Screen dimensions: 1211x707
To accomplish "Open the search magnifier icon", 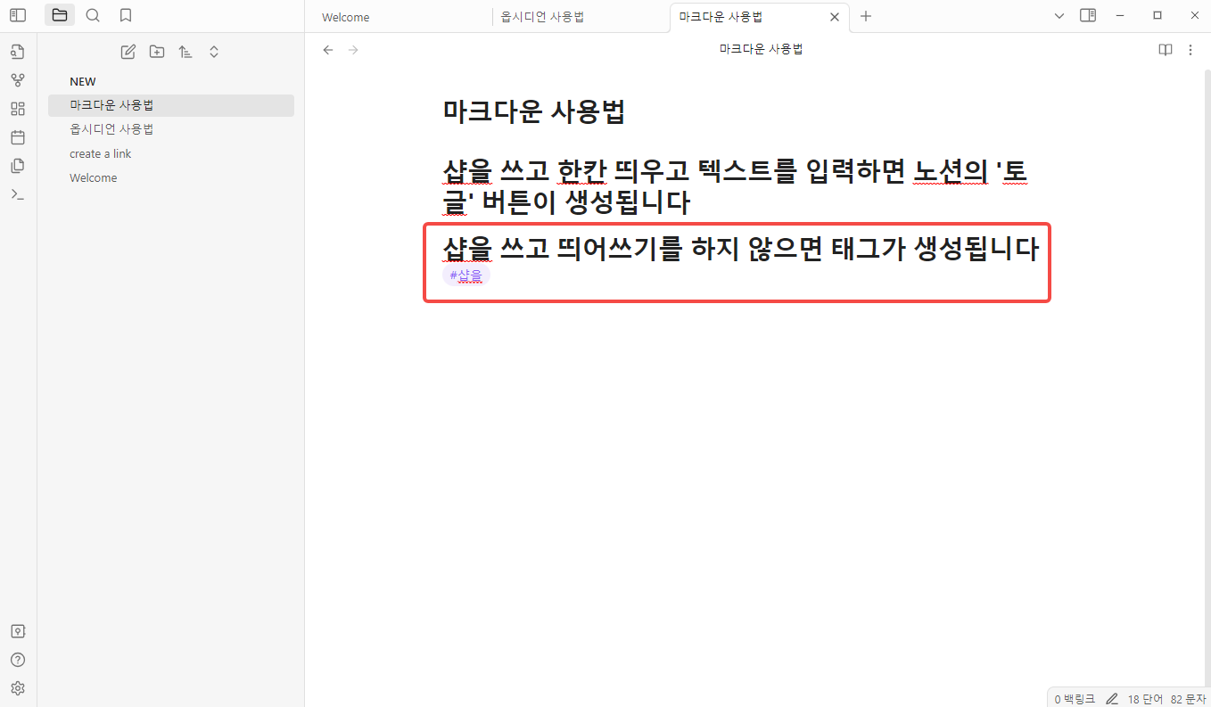I will [x=93, y=15].
